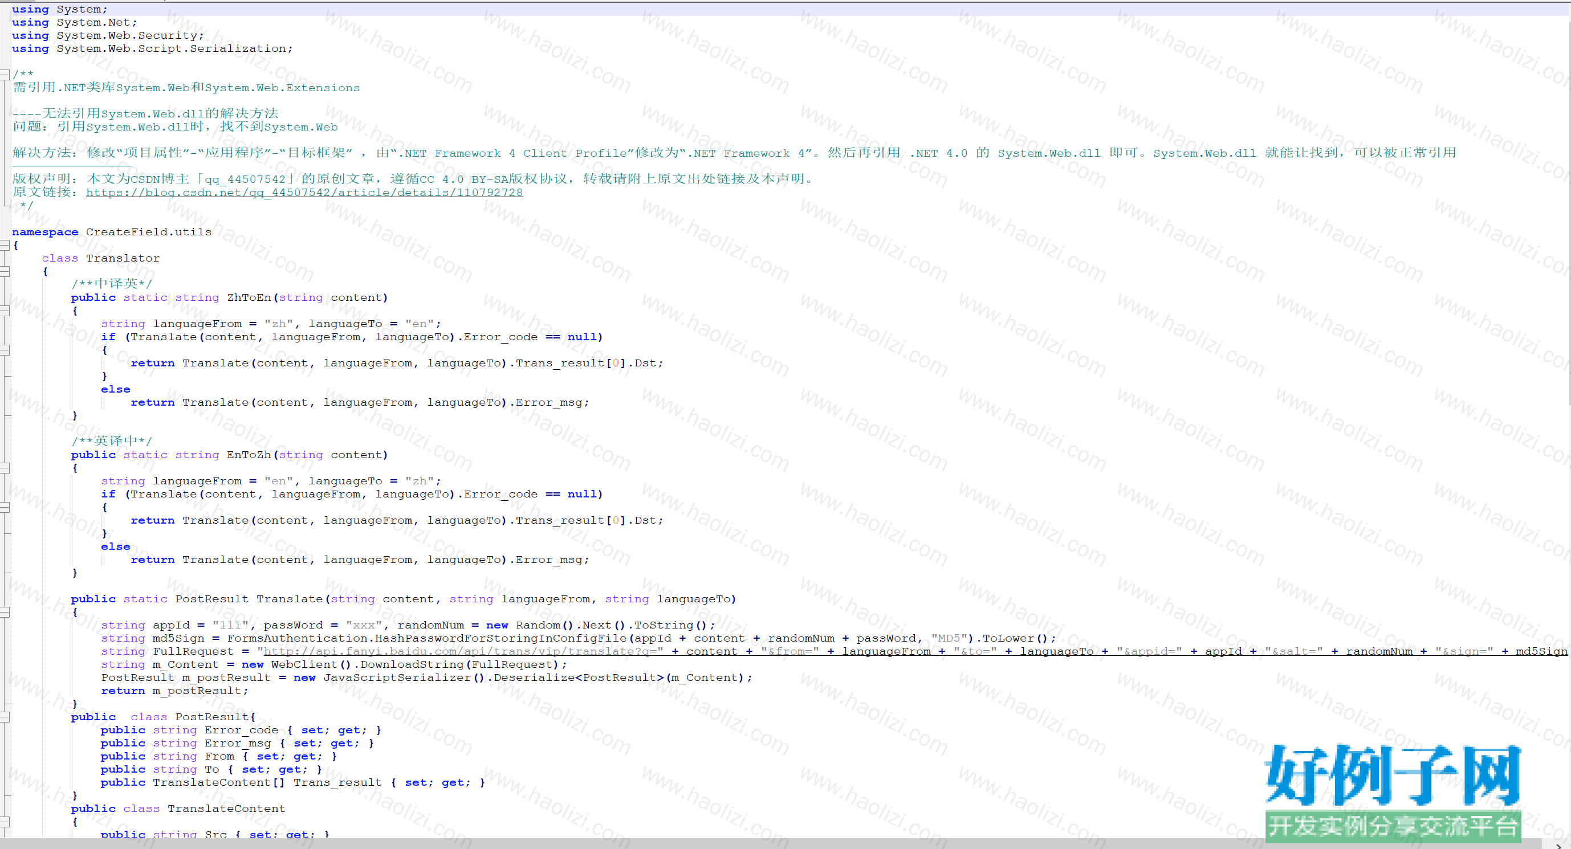Collapse the if block fold inside EnToZh

(4, 507)
